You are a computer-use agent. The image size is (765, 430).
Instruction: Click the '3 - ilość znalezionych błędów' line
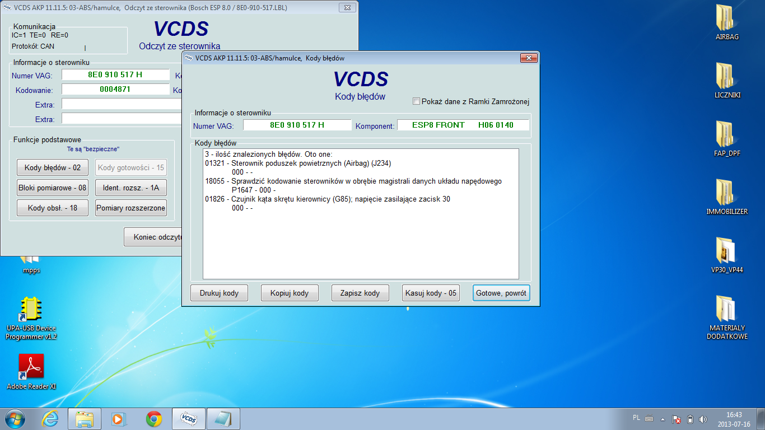[x=269, y=155]
